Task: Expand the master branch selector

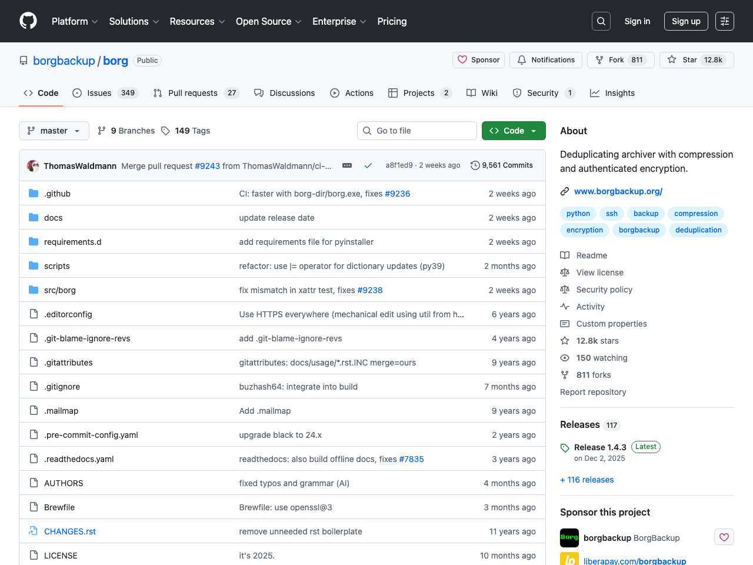Action: pos(54,131)
